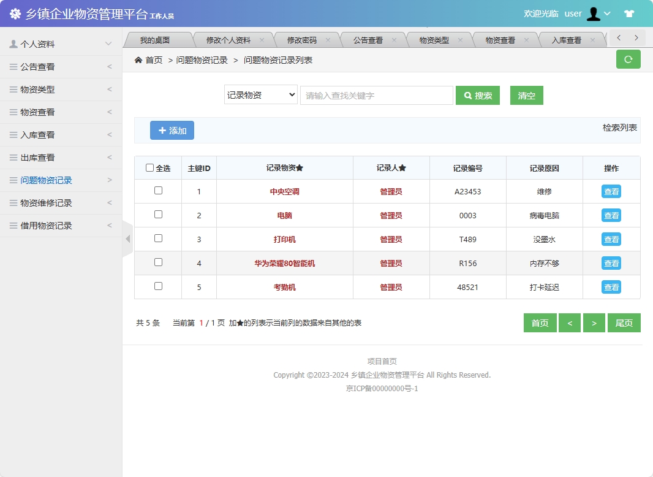Click the flower logo icon beside platform title

15,13
